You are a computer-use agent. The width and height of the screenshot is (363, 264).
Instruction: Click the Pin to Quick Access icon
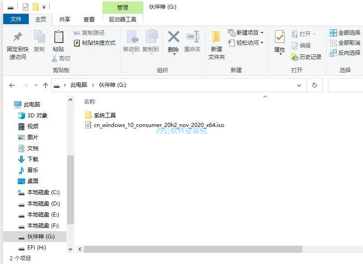pyautogui.click(x=17, y=37)
